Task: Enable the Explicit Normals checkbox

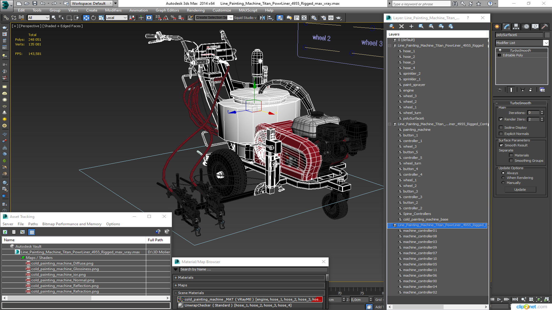Action: [501, 134]
